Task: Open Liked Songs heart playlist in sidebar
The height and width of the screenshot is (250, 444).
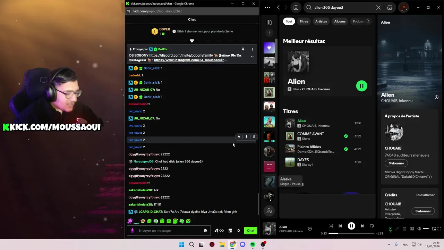Action: pyautogui.click(x=269, y=48)
